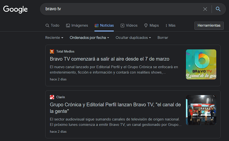Click the Borrar filters link

(163, 38)
